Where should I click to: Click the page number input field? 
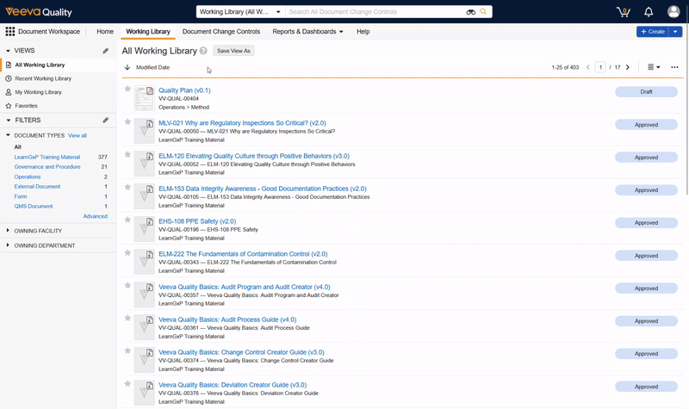click(x=600, y=67)
